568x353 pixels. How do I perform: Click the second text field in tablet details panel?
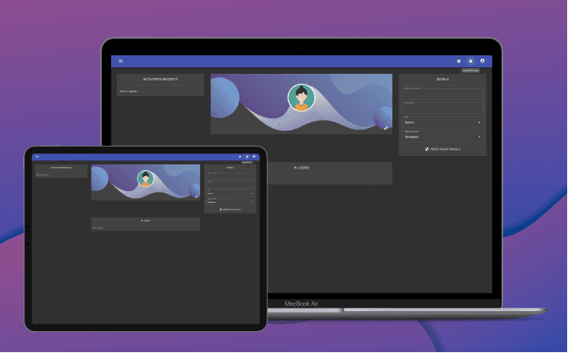tap(230, 184)
